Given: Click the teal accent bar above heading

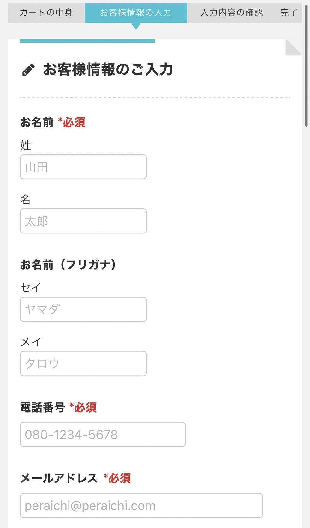Looking at the screenshot, I should pos(87,40).
